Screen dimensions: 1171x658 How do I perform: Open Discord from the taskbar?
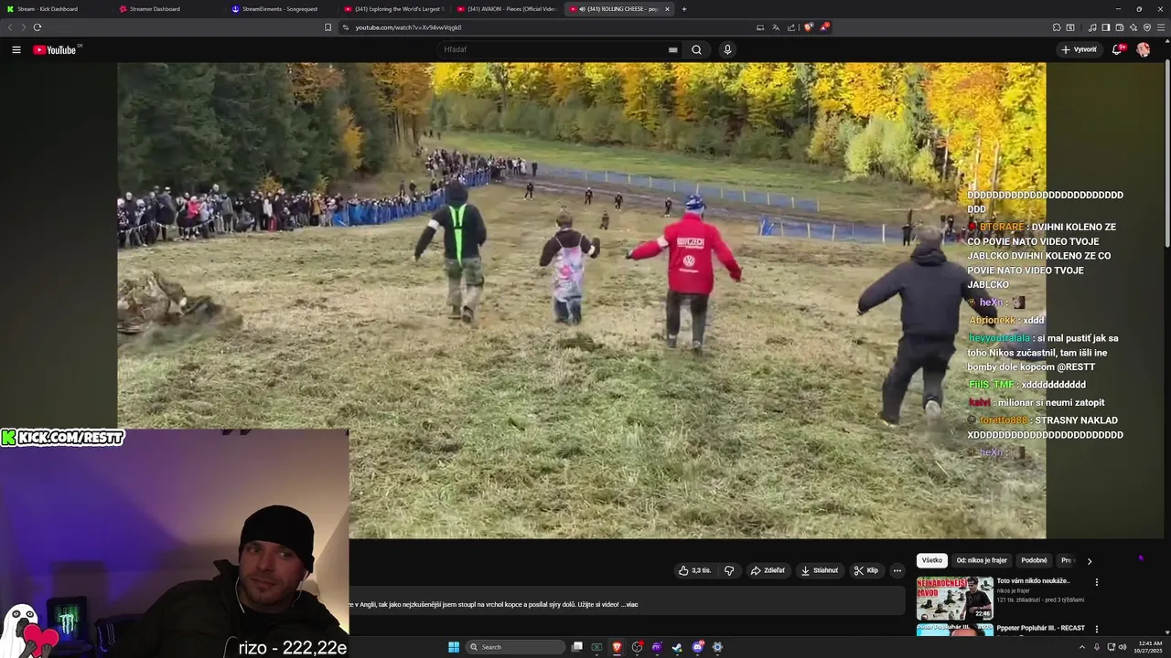(697, 647)
